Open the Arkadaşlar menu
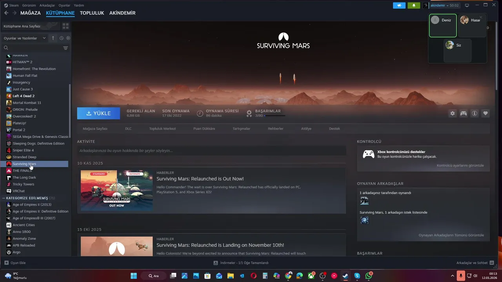 click(x=47, y=5)
